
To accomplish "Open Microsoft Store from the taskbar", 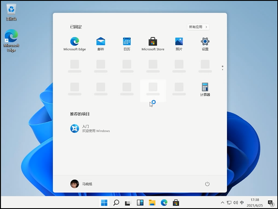I will (176, 202).
